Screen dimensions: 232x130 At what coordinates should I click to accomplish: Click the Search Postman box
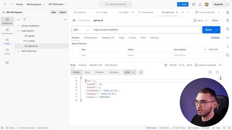point(116,4)
